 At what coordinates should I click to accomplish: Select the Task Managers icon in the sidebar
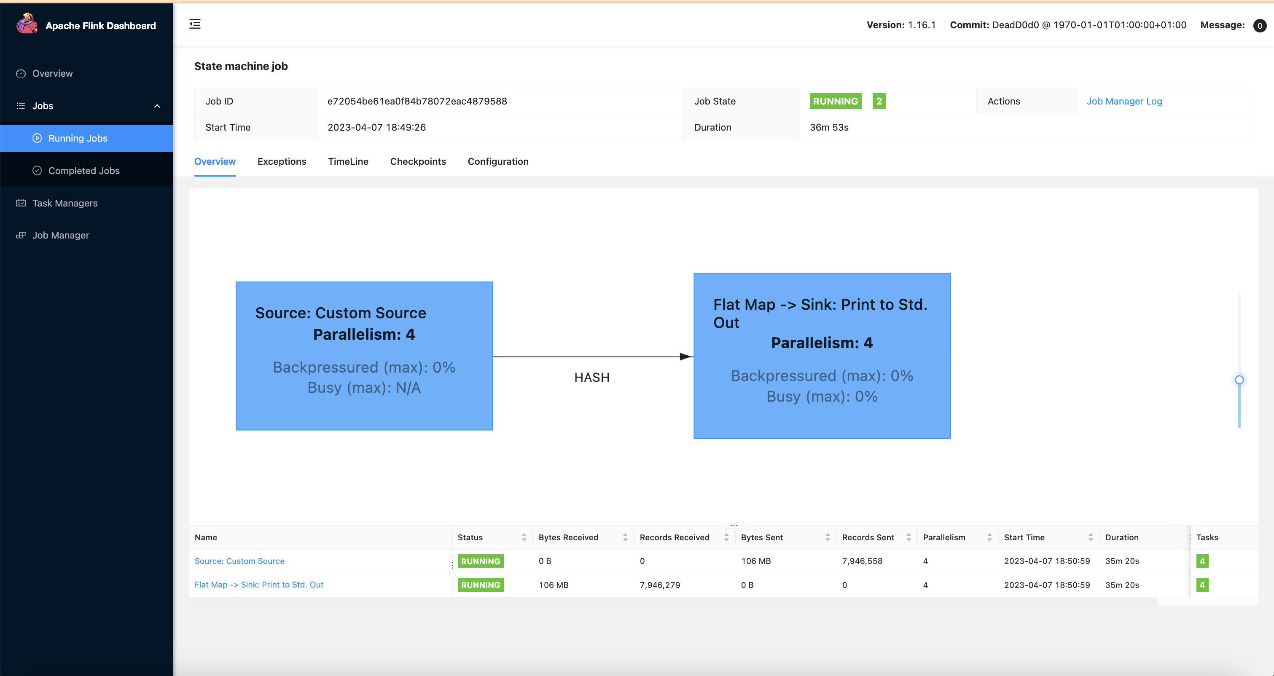pyautogui.click(x=20, y=203)
